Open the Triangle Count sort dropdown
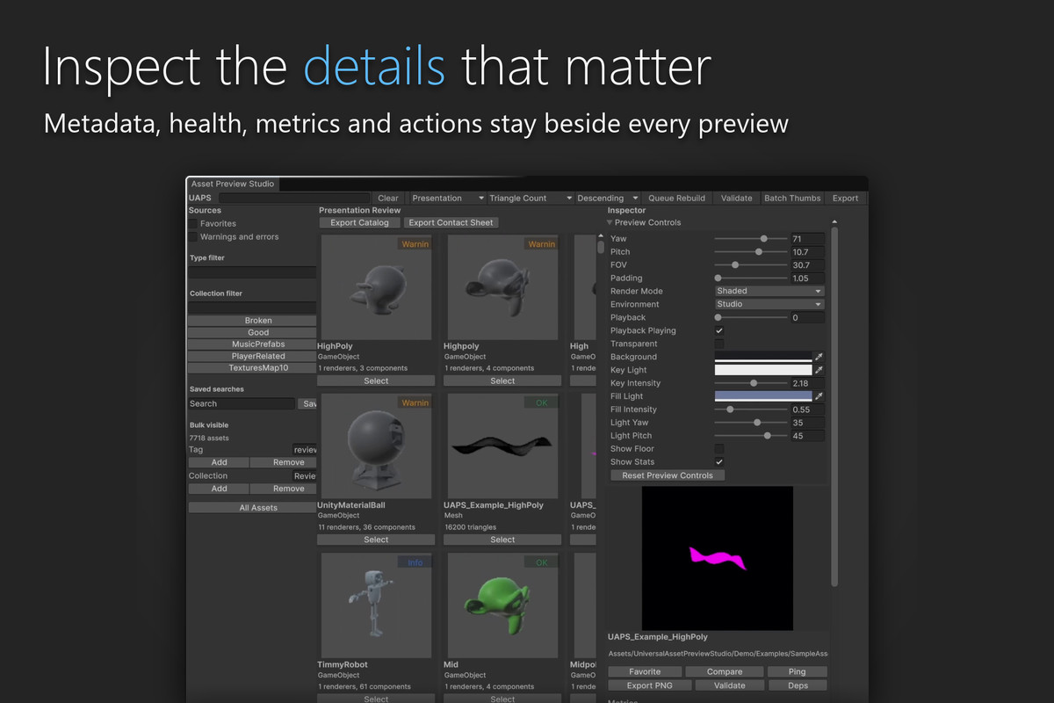Image resolution: width=1054 pixels, height=703 pixels. tap(530, 199)
